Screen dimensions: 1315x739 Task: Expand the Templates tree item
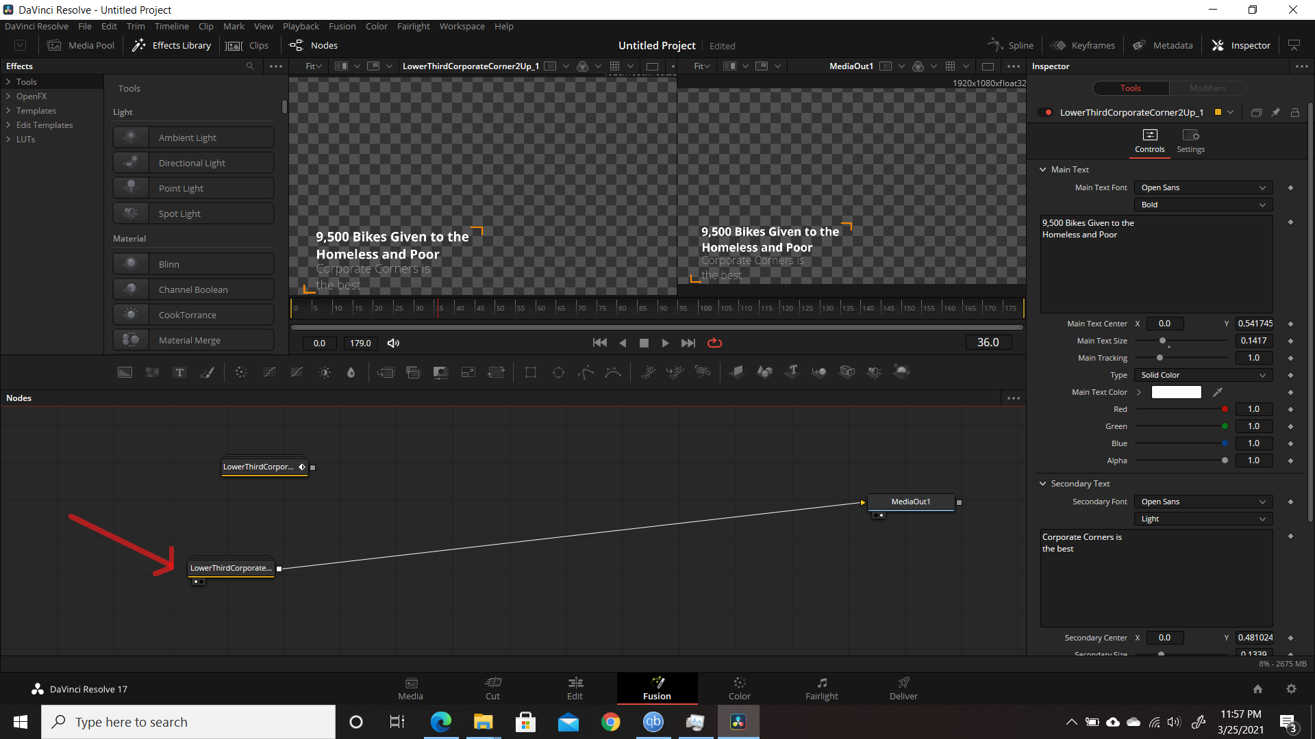(8, 111)
